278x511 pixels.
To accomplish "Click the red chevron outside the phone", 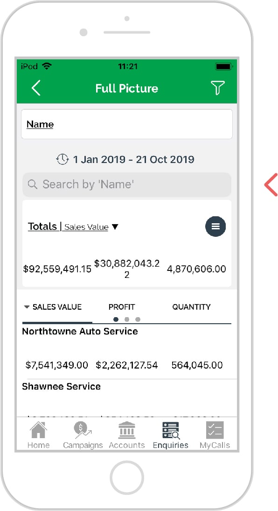I will pyautogui.click(x=271, y=185).
